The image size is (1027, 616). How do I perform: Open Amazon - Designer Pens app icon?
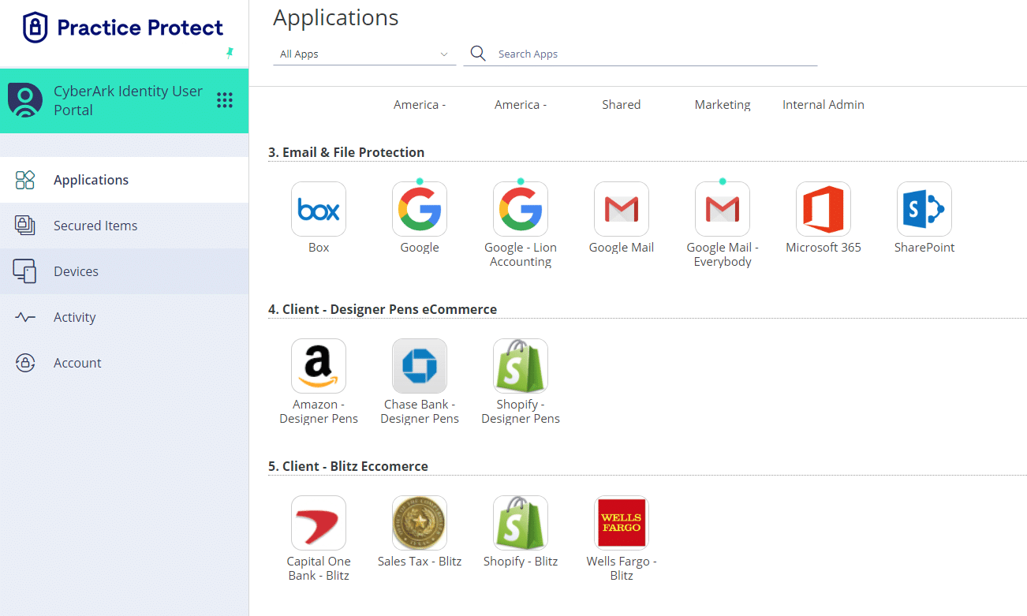click(319, 366)
